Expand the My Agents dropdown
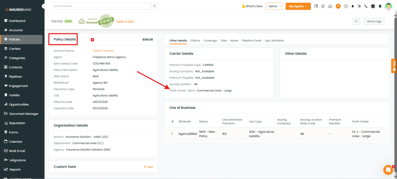397x179 pixels. click(298, 6)
